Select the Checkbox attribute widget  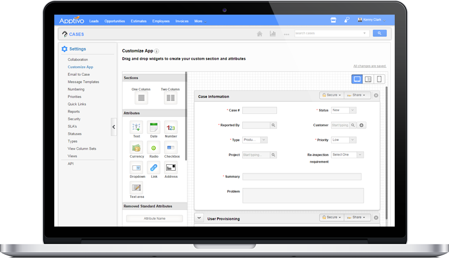click(171, 147)
